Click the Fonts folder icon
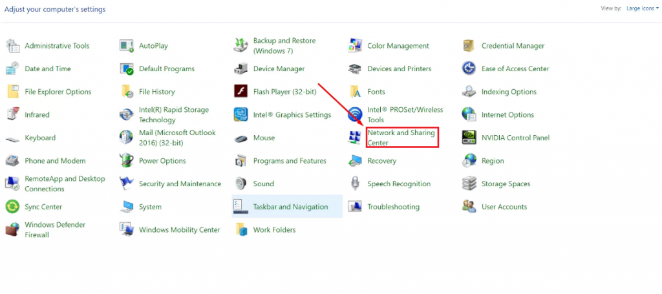This screenshot has height=294, width=662. (x=355, y=92)
